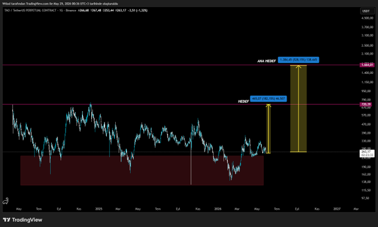Click the 162,00 price axis value
The image size is (378, 227).
[366, 174]
